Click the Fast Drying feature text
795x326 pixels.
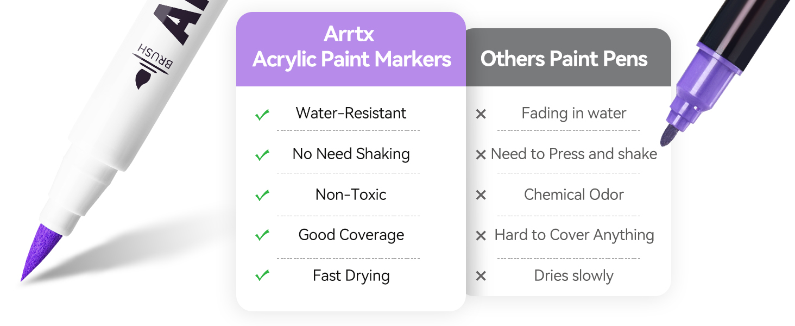(x=351, y=275)
